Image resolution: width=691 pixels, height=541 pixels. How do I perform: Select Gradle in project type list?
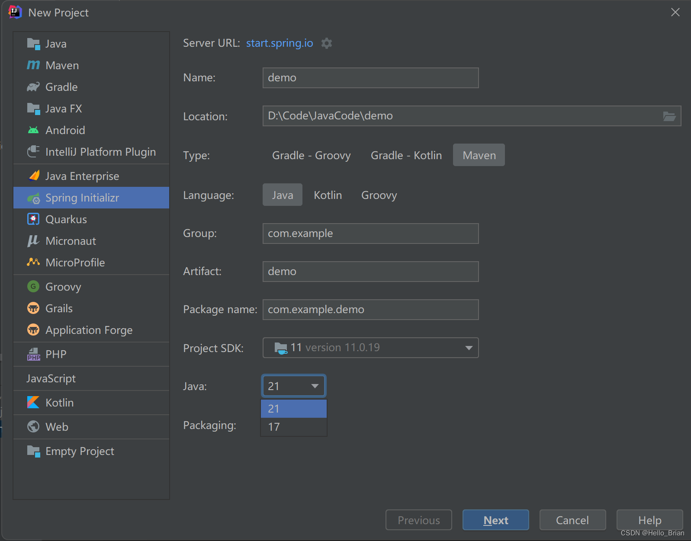(91, 87)
